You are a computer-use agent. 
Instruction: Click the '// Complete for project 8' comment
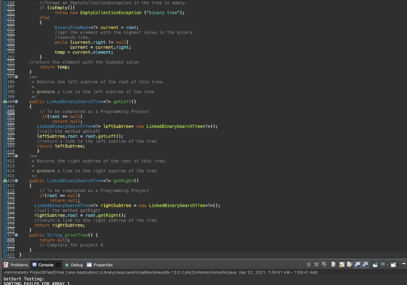click(72, 245)
